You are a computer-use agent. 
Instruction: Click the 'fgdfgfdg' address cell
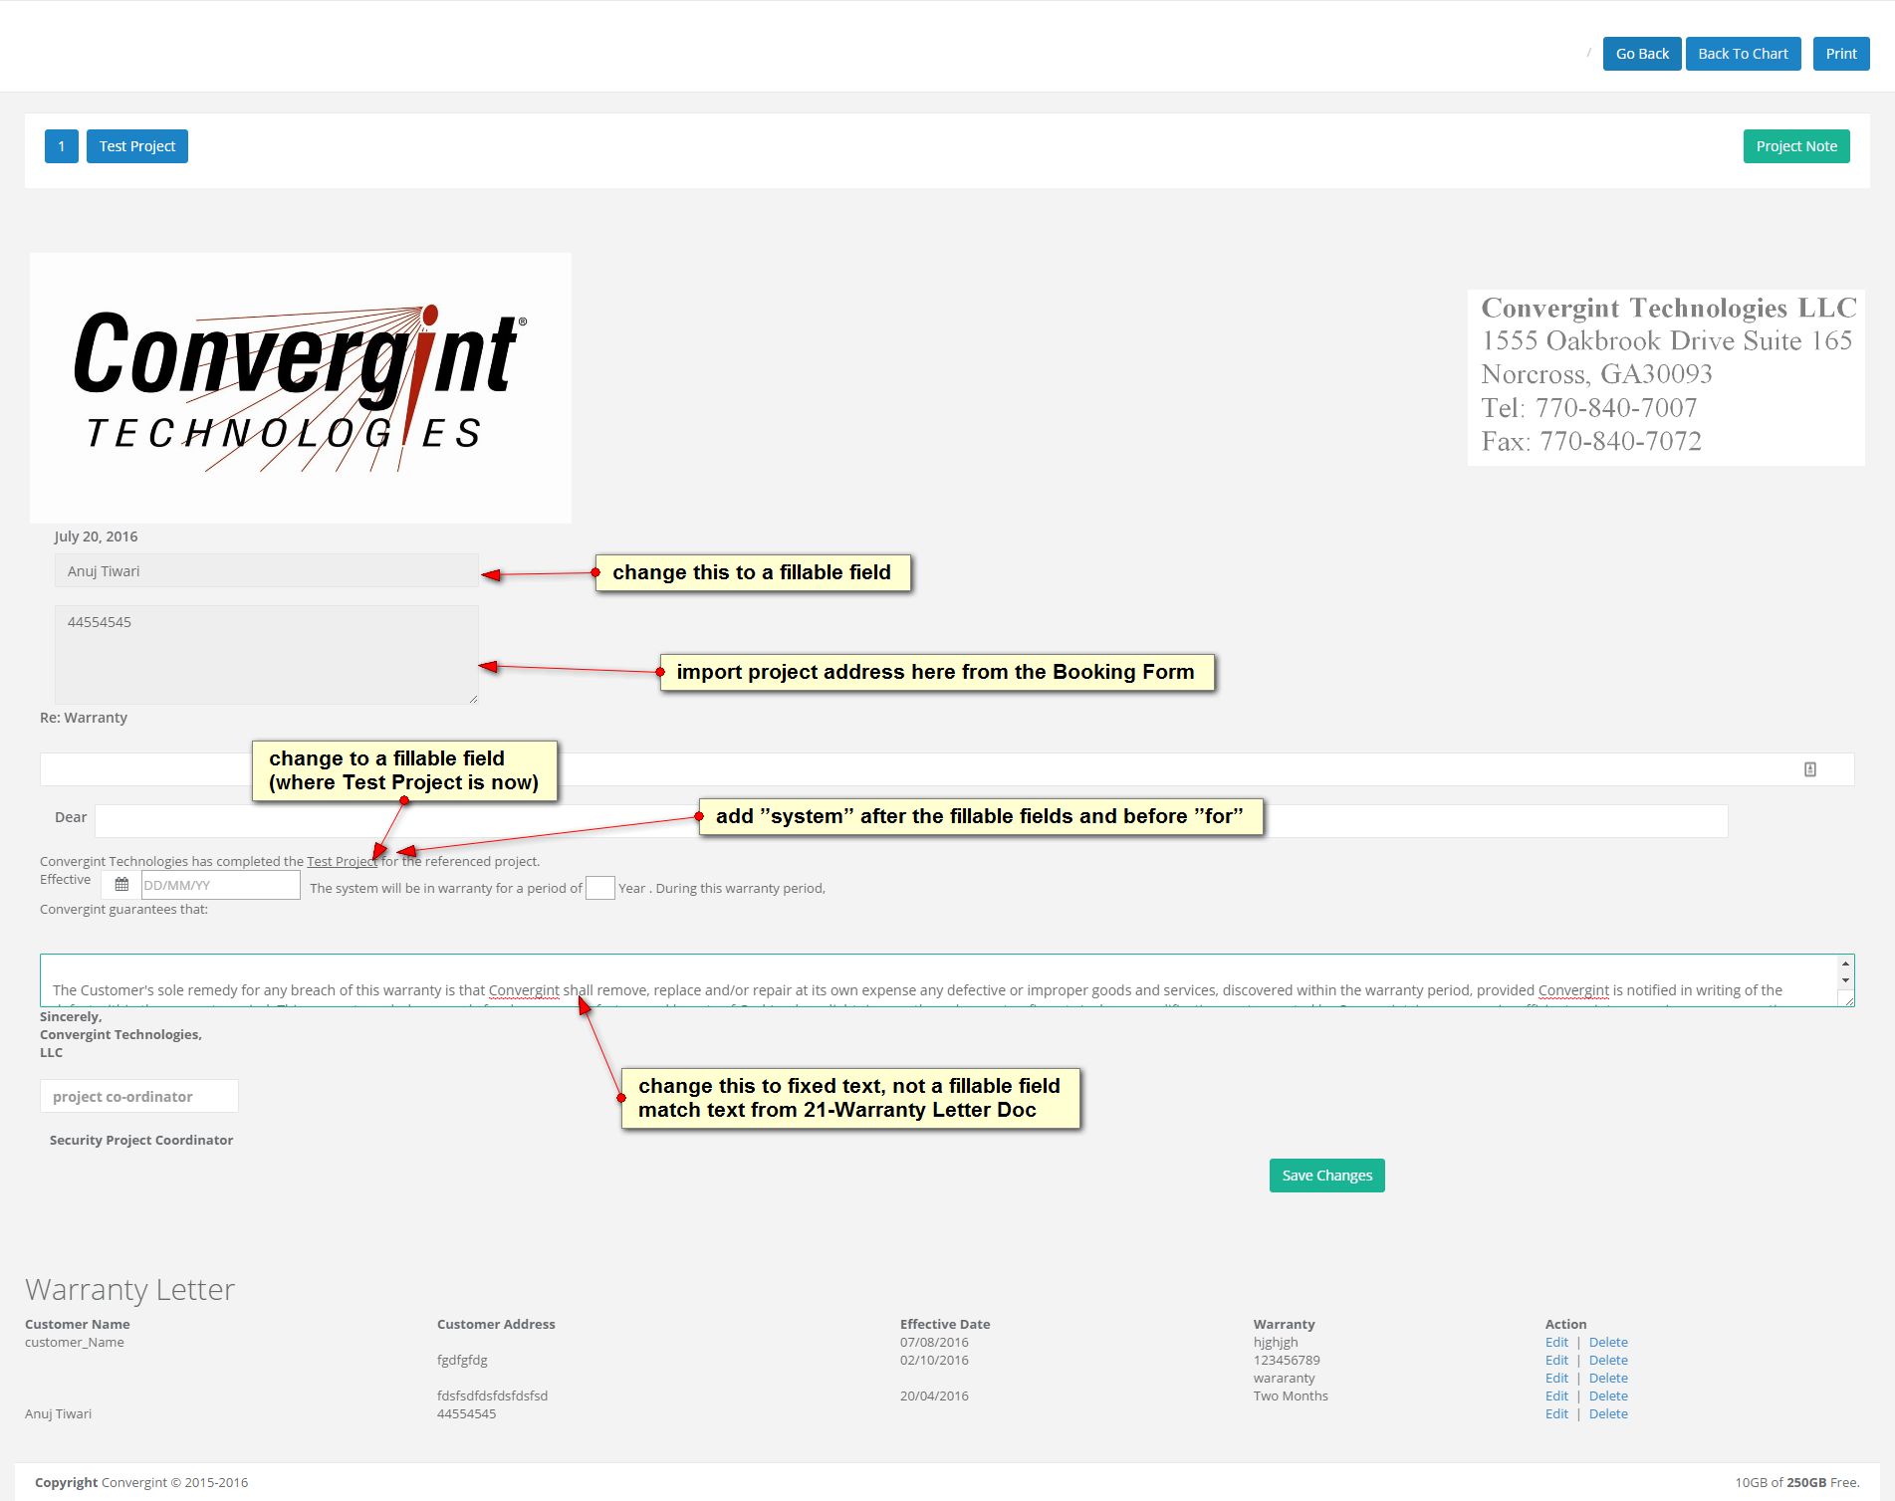[x=462, y=1361]
